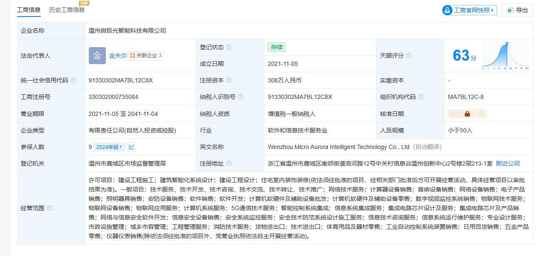The height and width of the screenshot is (256, 540).
Task: Click taxpayer ID value in 纳税人识别号 row
Action: pos(300,97)
